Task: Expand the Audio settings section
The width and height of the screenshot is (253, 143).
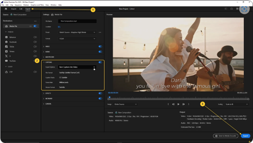Action: tap(43, 52)
